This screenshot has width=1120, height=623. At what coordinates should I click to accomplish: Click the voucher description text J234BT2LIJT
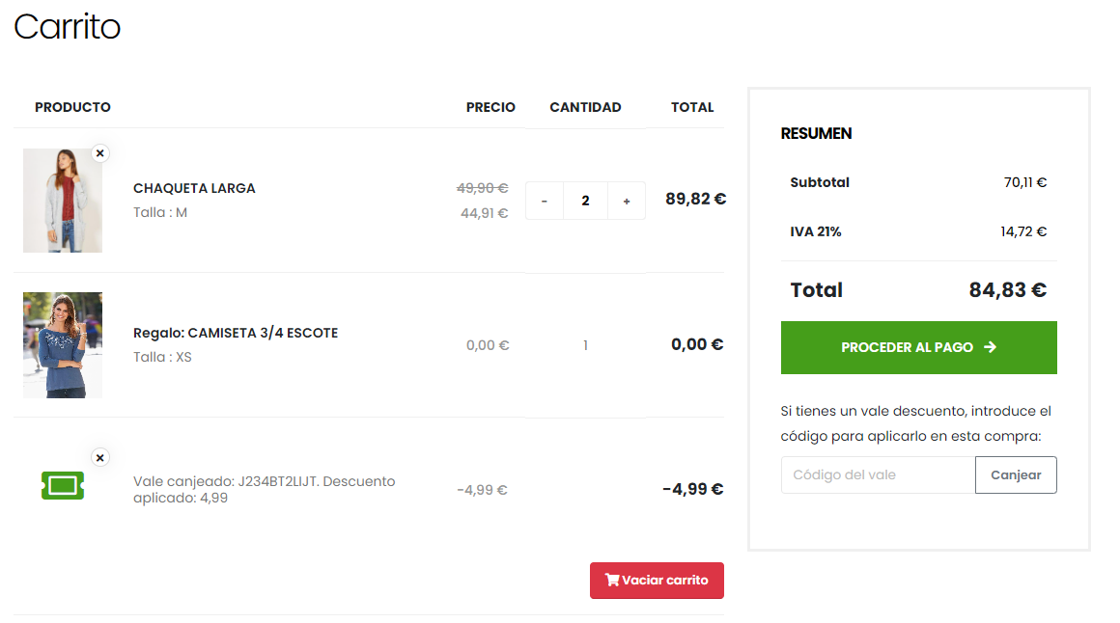click(264, 481)
